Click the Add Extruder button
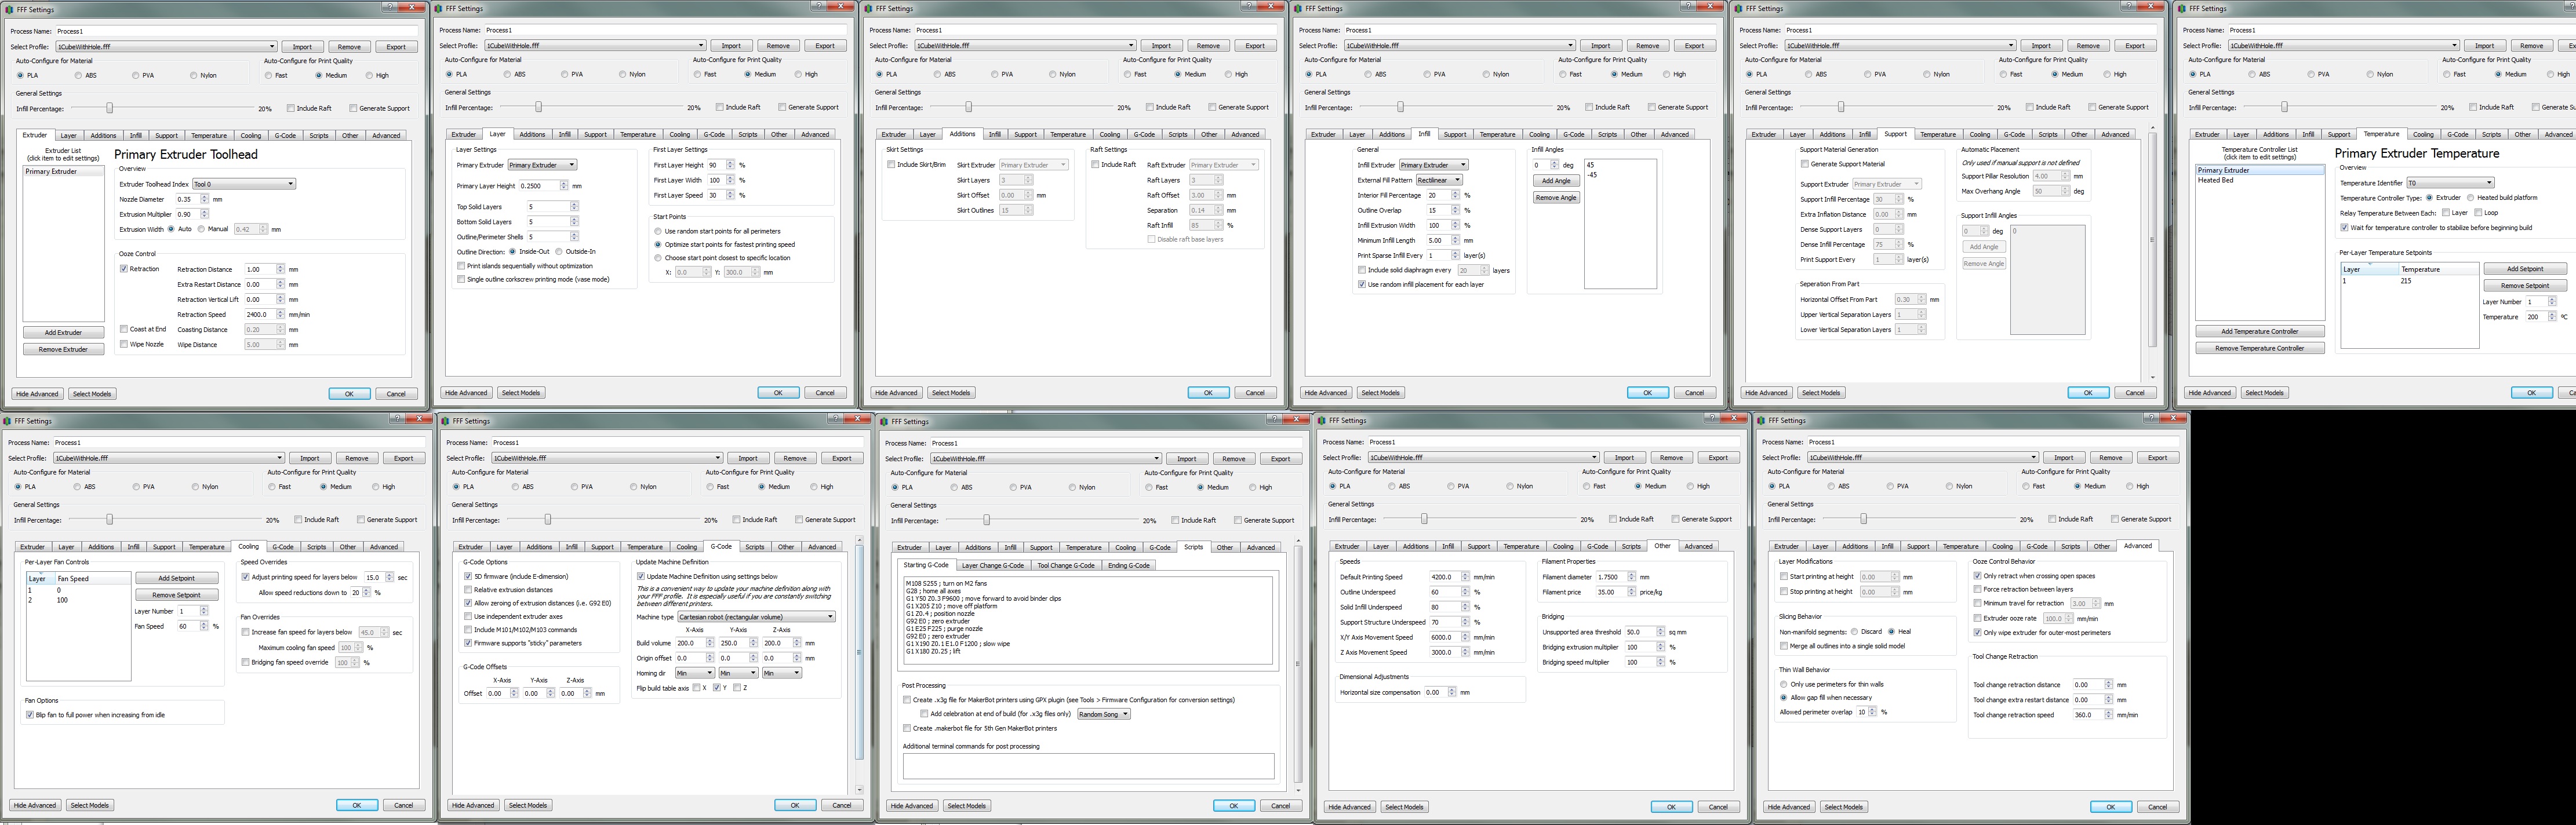The height and width of the screenshot is (825, 2576). coord(63,332)
